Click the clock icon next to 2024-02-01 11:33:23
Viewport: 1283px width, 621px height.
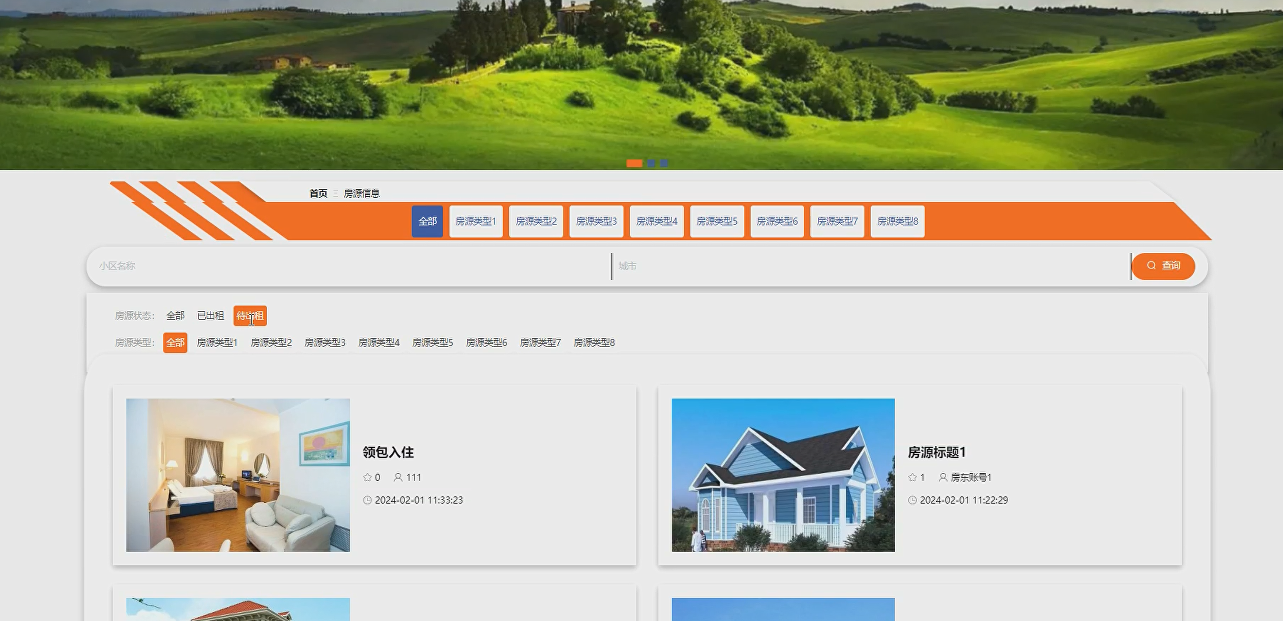(x=368, y=500)
